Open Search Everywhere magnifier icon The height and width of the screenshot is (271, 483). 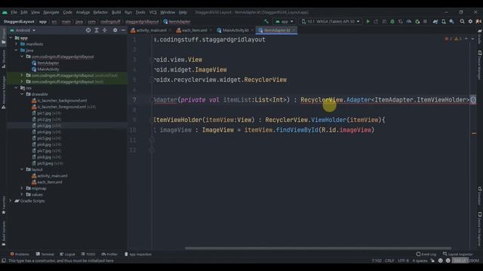pos(462,22)
